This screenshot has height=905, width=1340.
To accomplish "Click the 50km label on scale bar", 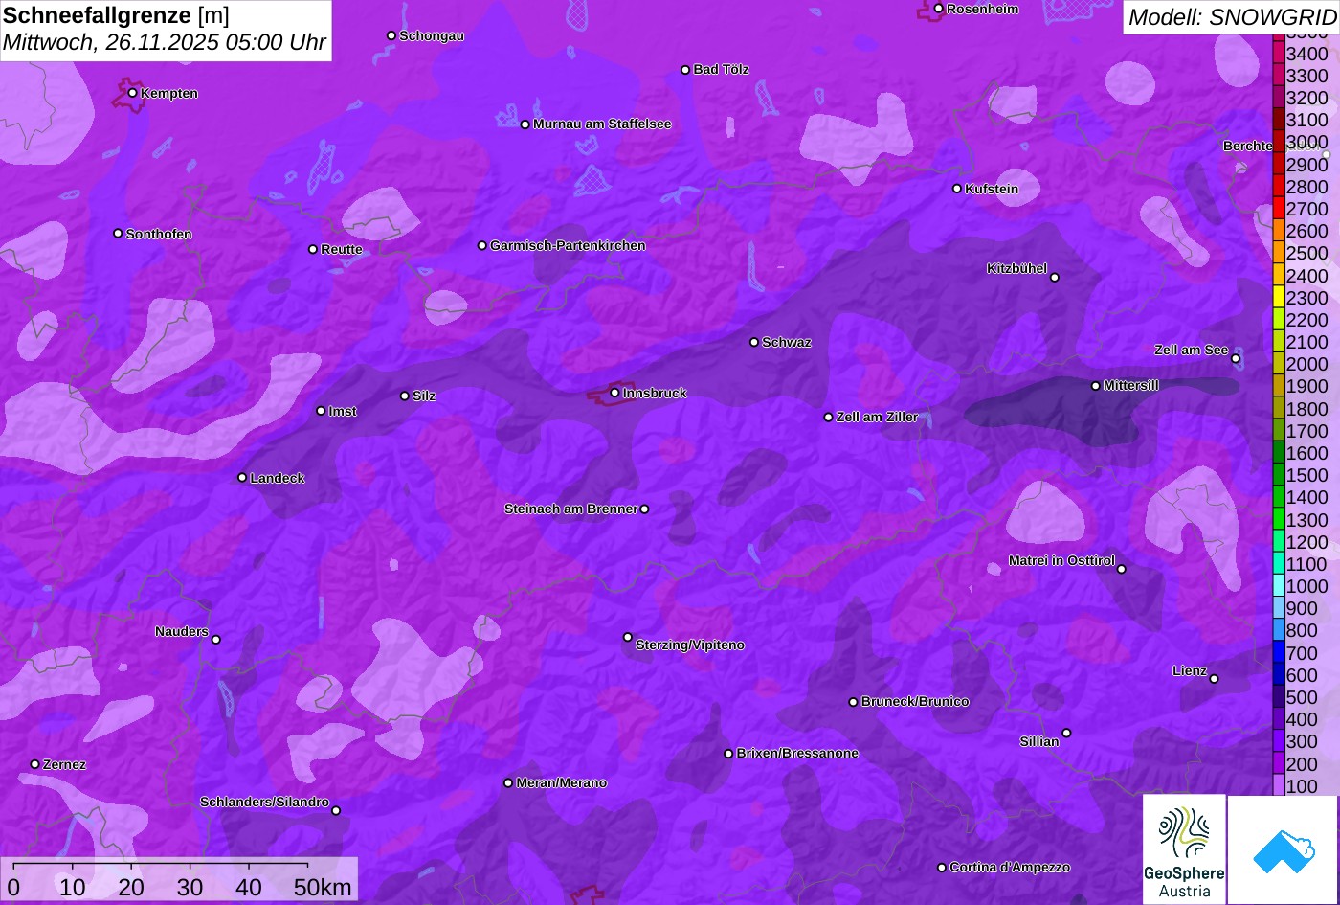I will click(323, 888).
